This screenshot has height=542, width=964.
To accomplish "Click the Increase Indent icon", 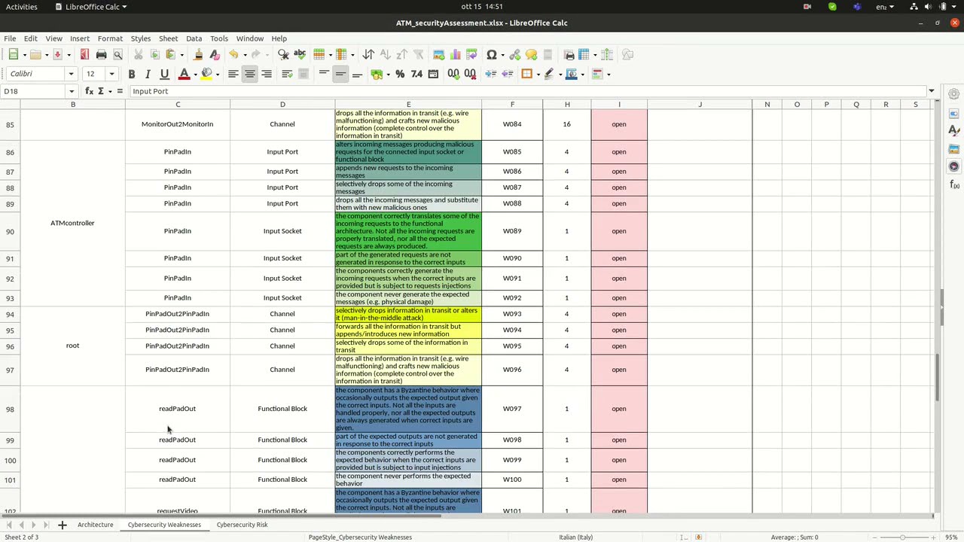I will tap(490, 74).
